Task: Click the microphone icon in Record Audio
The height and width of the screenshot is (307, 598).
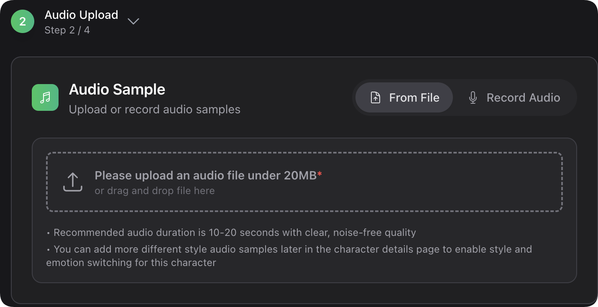Action: pos(473,98)
